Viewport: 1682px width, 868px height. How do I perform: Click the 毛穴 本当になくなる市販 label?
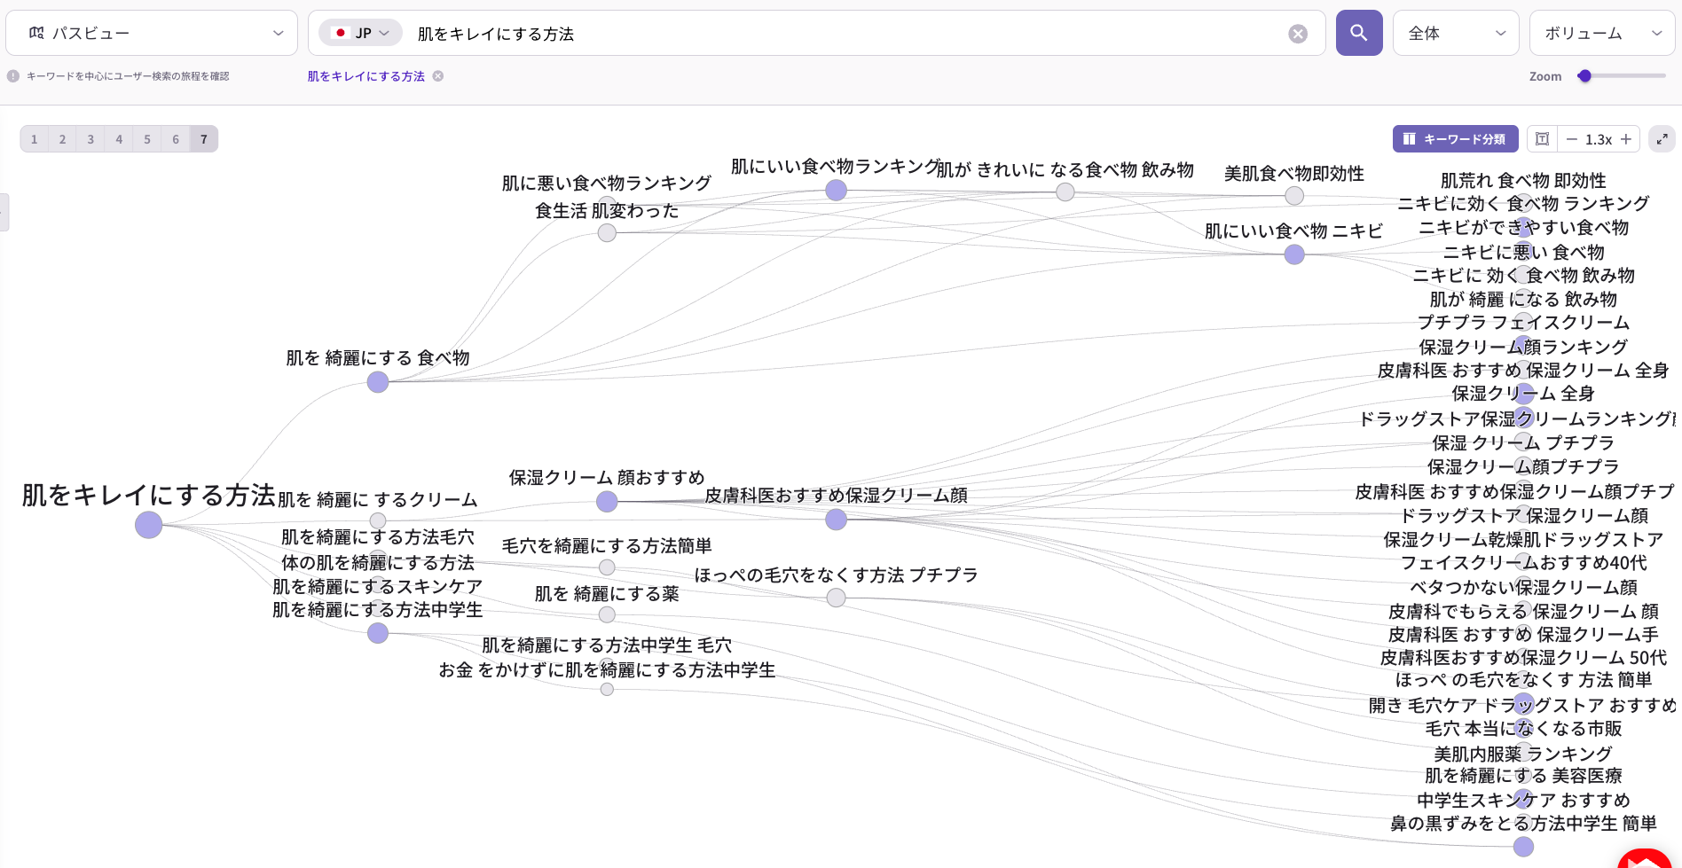pos(1523,728)
